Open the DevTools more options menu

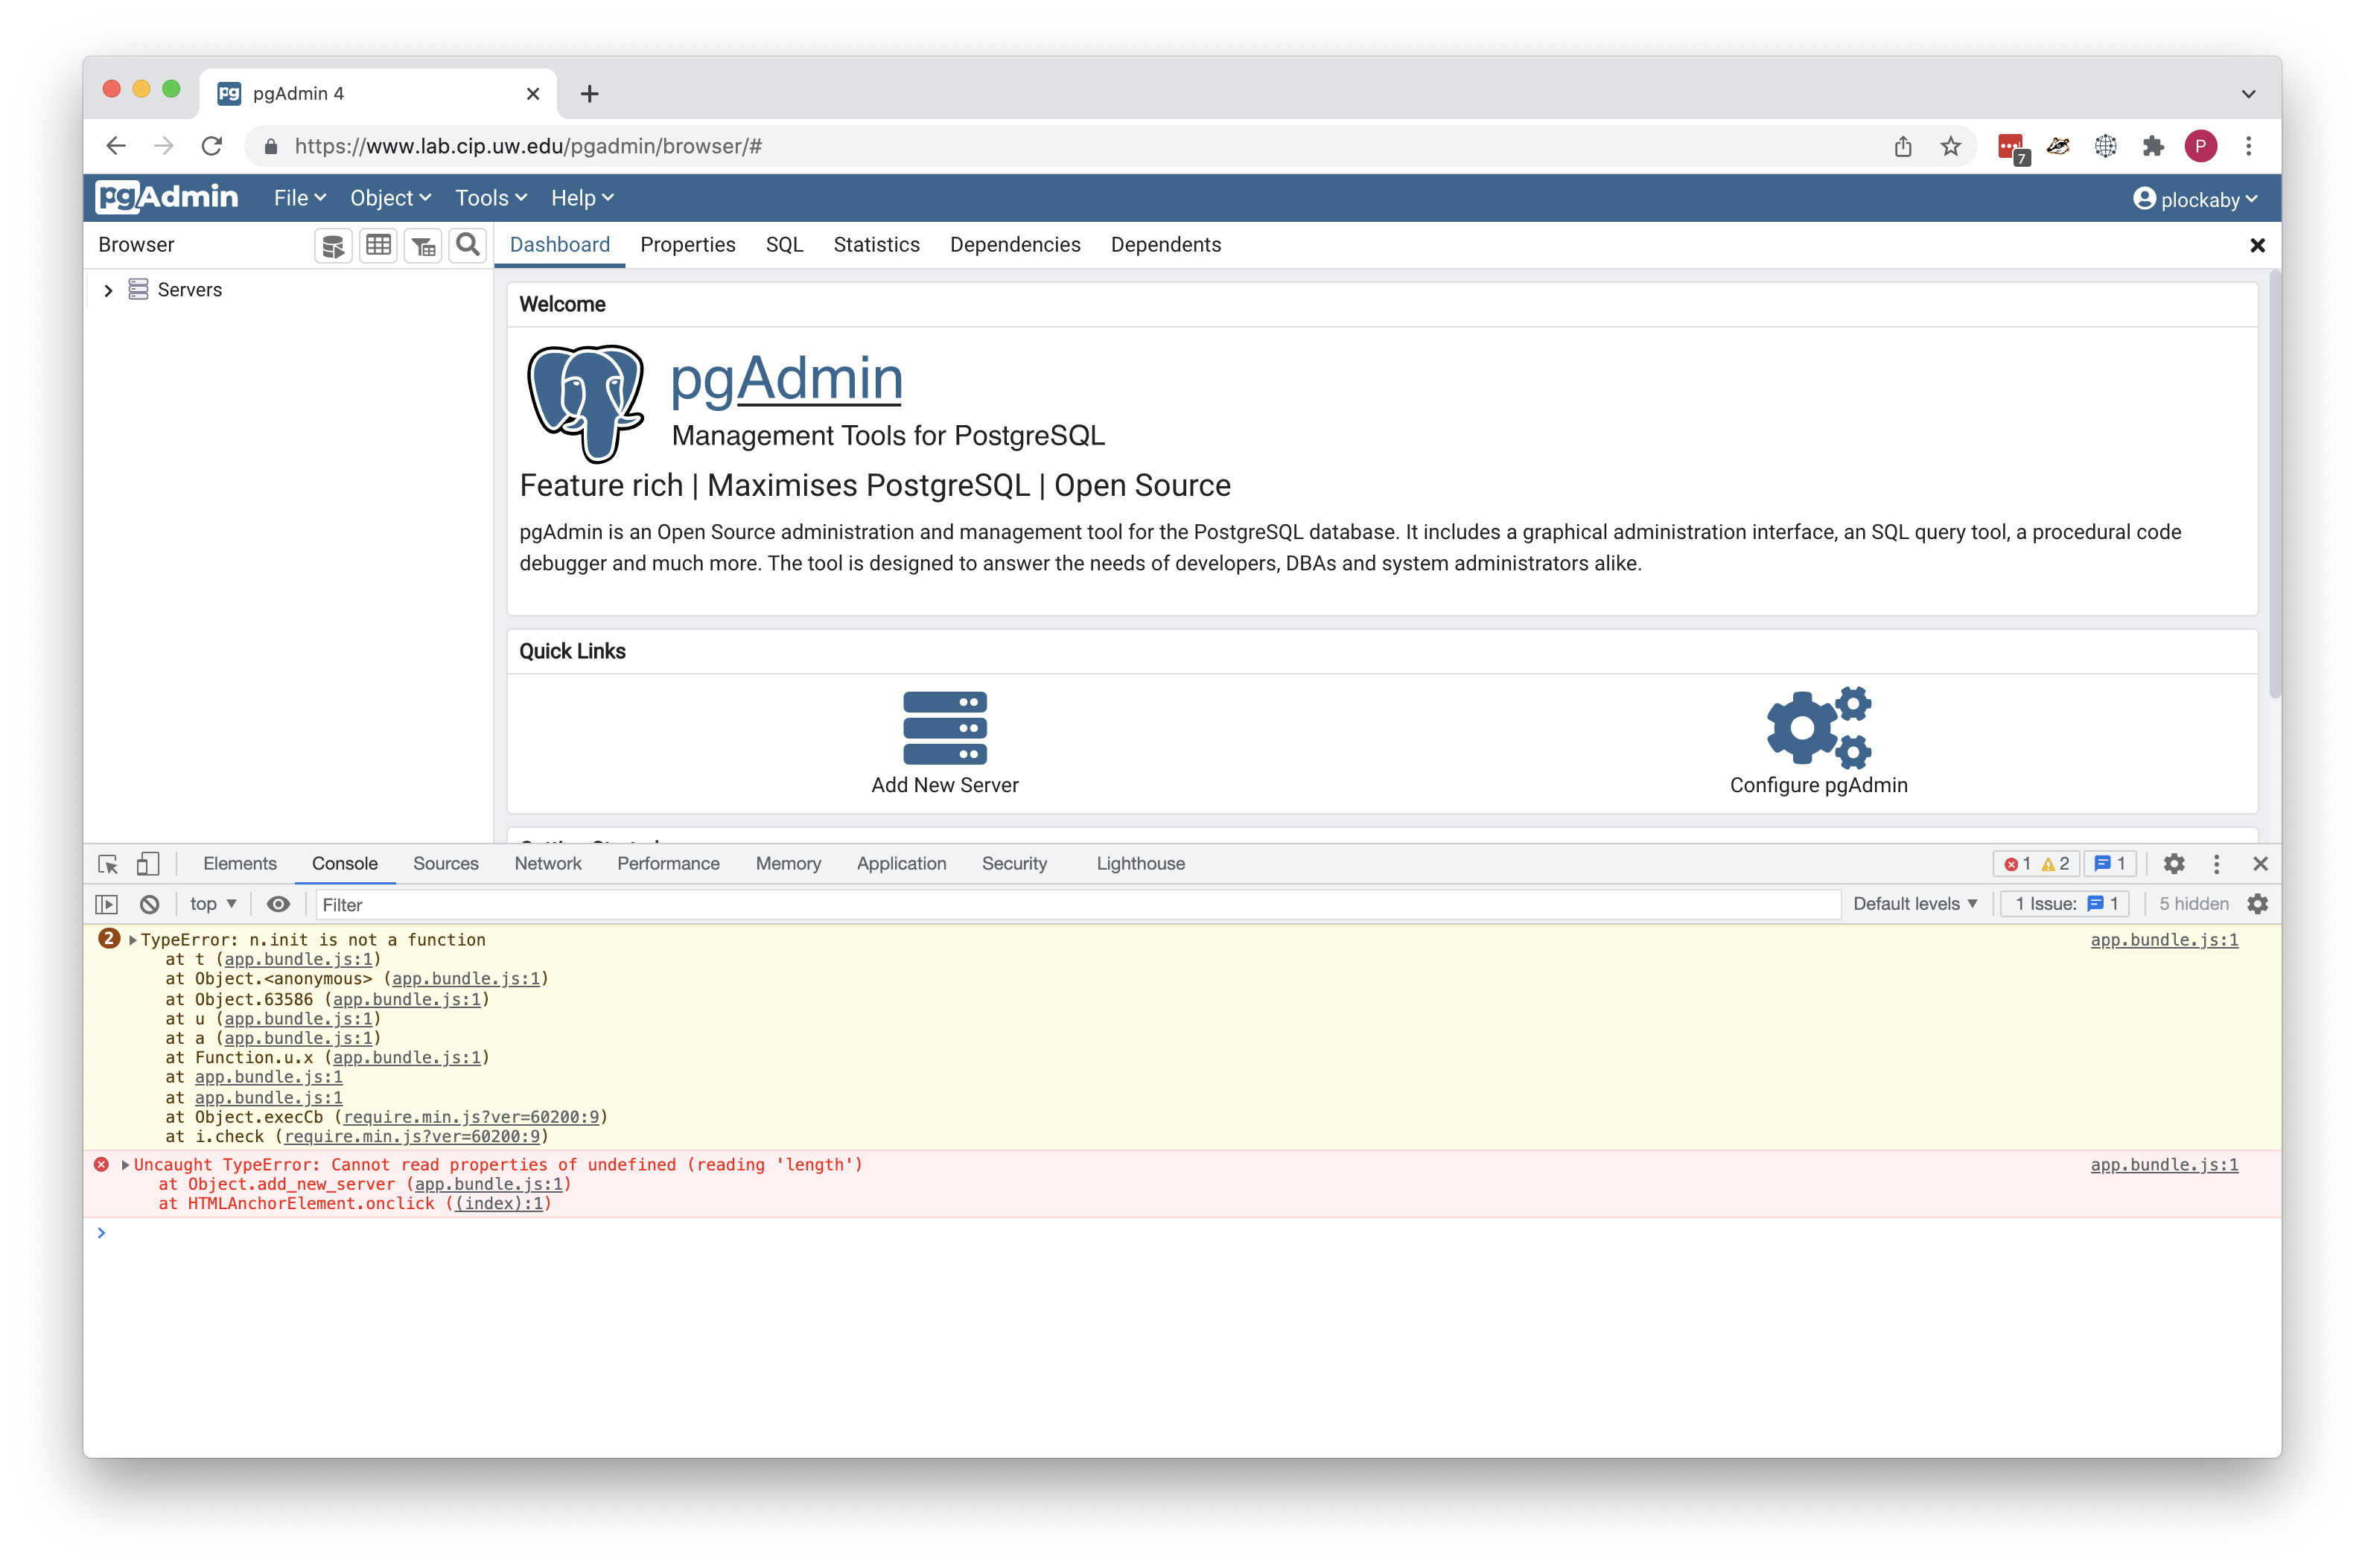click(x=2216, y=863)
